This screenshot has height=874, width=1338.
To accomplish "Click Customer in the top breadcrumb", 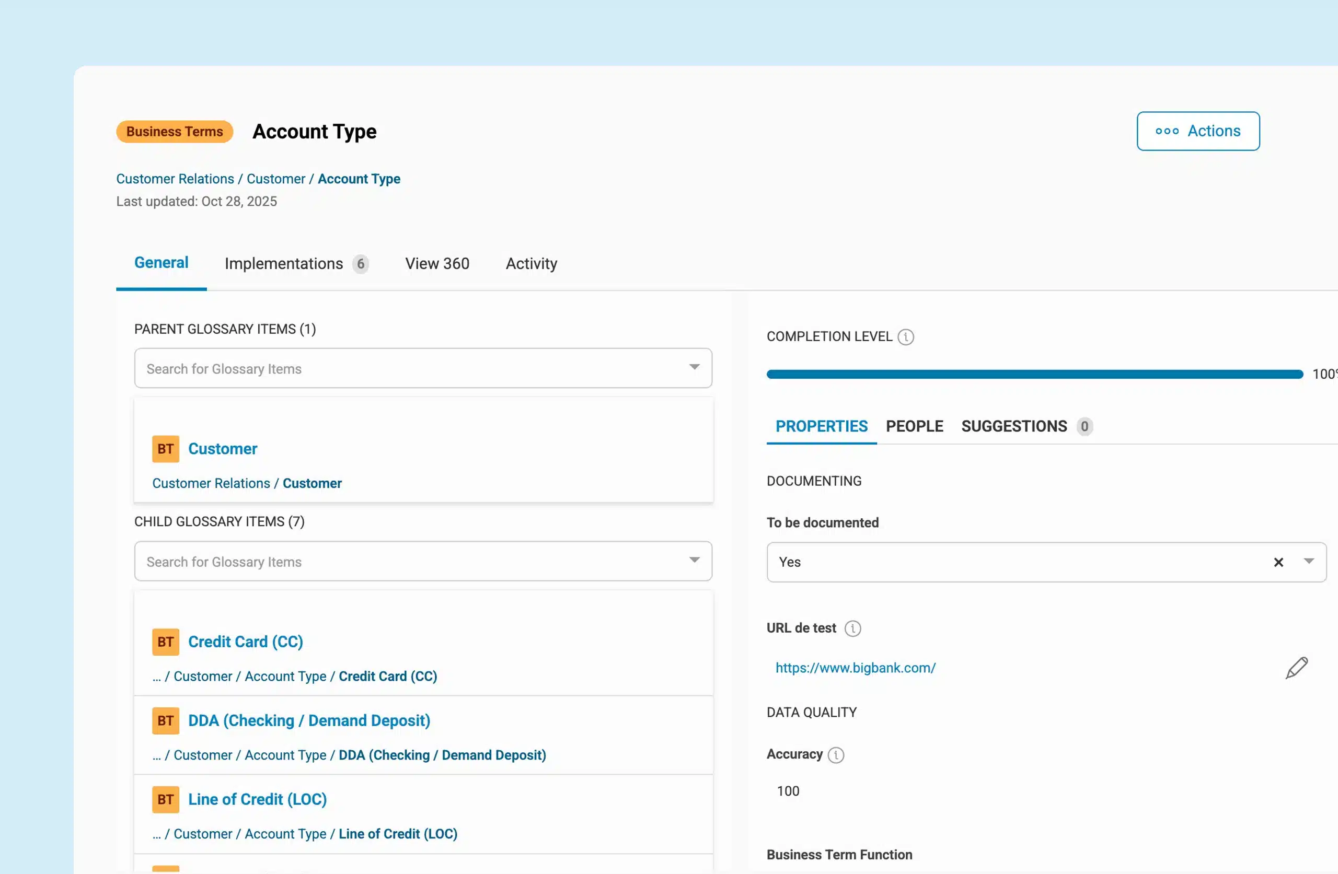I will [275, 179].
